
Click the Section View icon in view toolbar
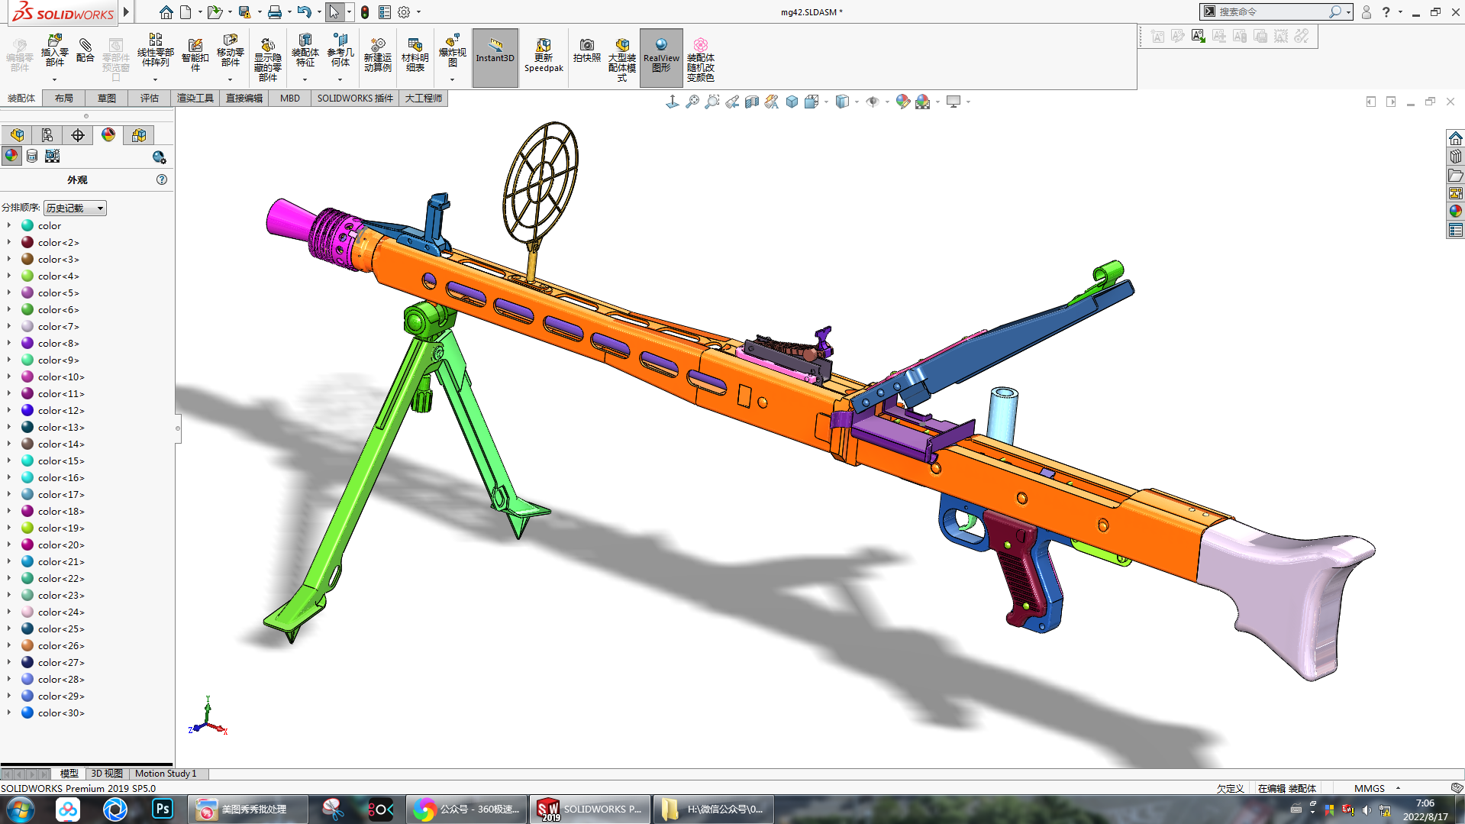(x=751, y=102)
